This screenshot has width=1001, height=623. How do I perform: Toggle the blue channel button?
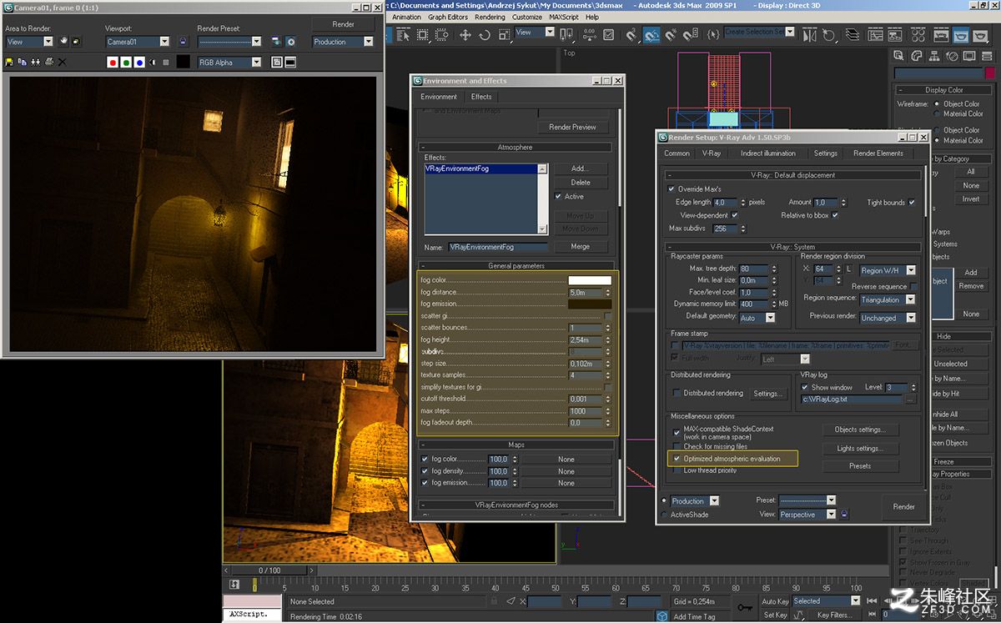139,62
